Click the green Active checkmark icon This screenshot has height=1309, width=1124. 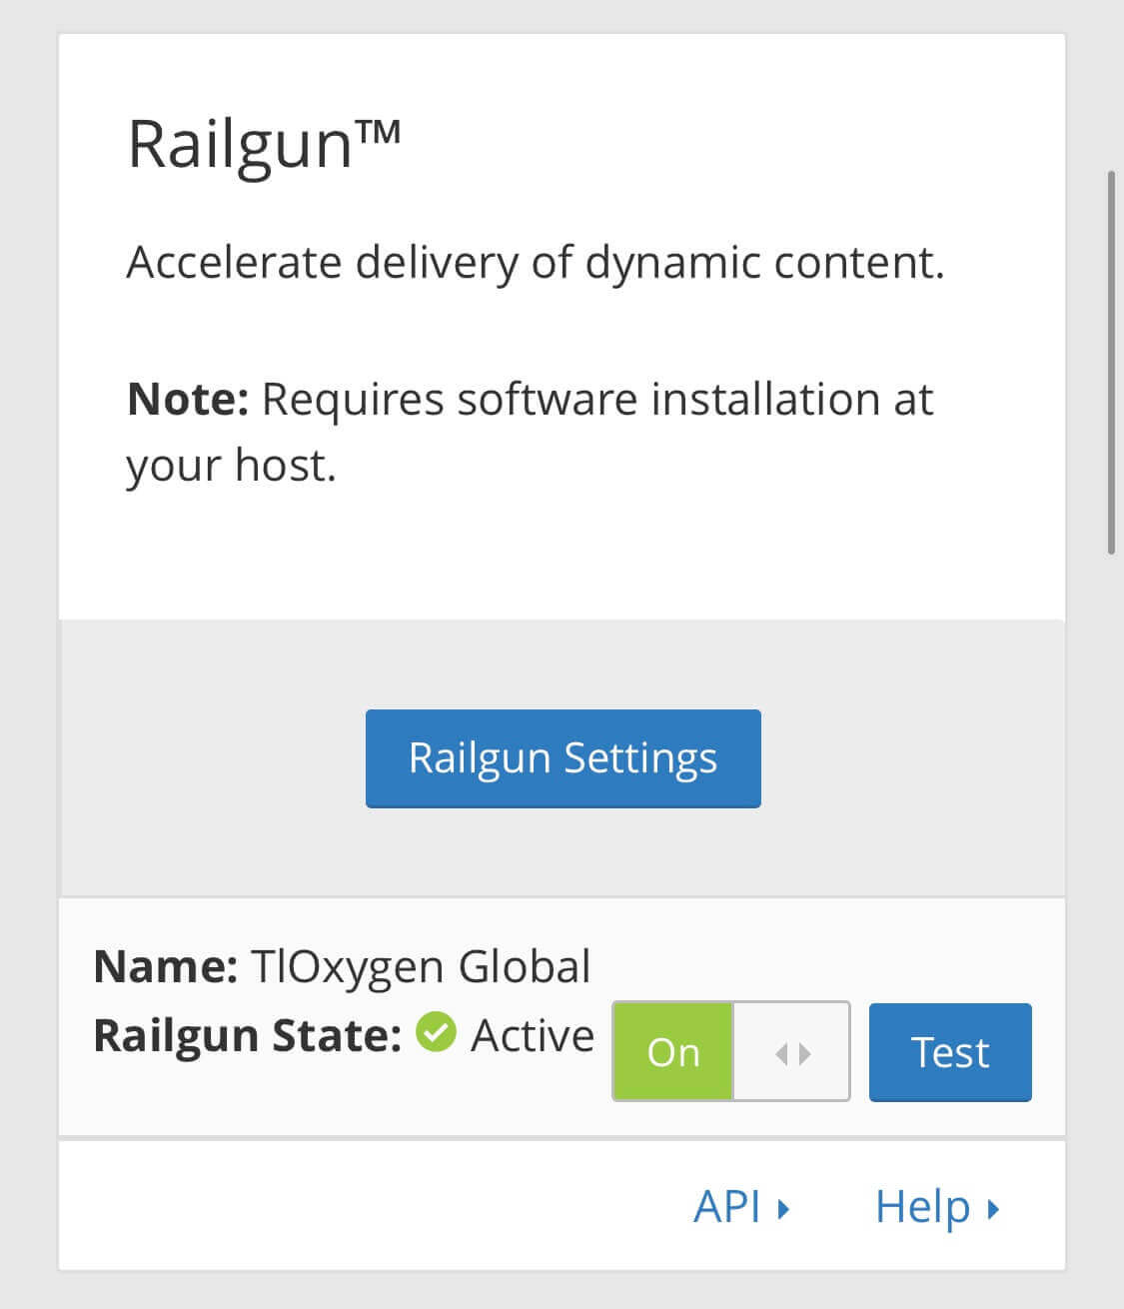[436, 1032]
